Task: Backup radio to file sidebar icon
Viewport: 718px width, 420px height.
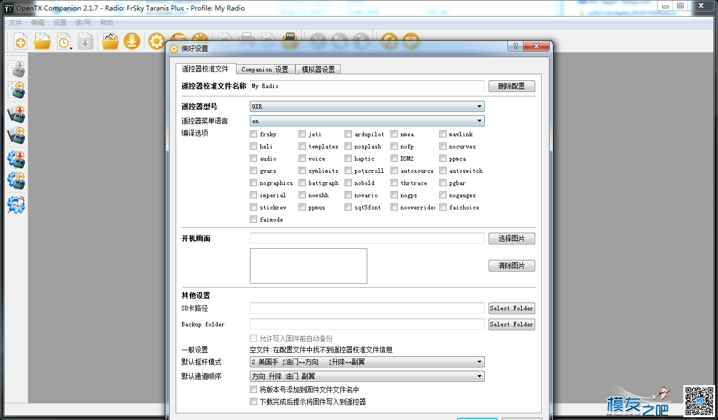Action: [x=17, y=135]
